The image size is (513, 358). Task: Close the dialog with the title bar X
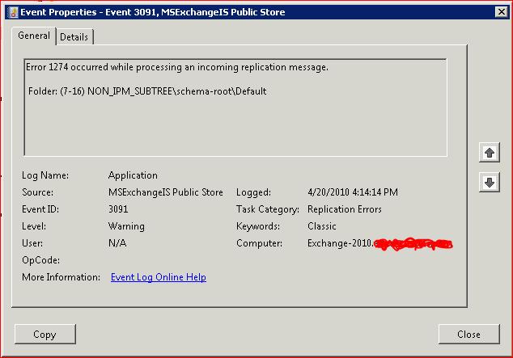coord(502,11)
